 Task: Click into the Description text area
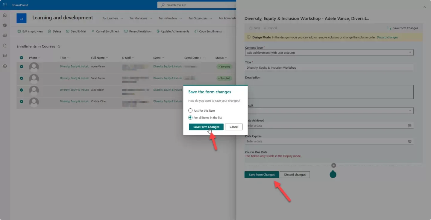tap(329, 92)
